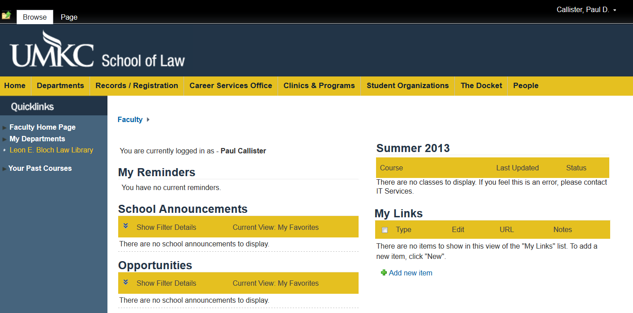Image resolution: width=633 pixels, height=313 pixels.
Task: Open the Page ribbon tab
Action: pyautogui.click(x=69, y=17)
